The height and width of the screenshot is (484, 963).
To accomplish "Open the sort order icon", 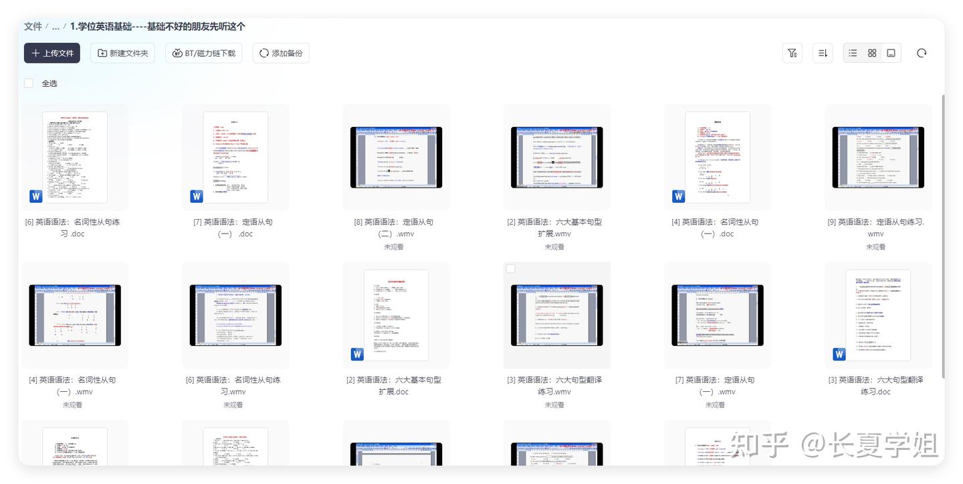I will tap(823, 53).
